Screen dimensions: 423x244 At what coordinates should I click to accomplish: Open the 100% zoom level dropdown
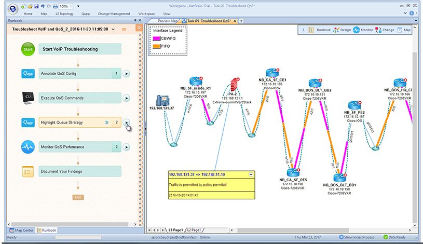(71, 6)
